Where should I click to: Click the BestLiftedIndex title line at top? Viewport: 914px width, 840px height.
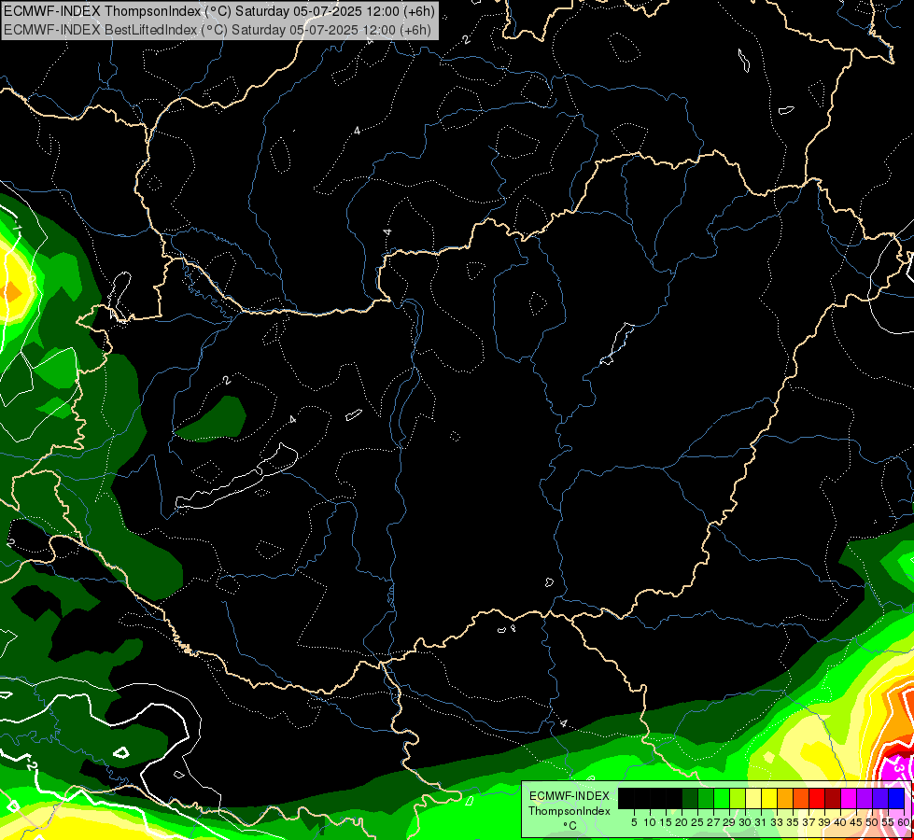(217, 30)
